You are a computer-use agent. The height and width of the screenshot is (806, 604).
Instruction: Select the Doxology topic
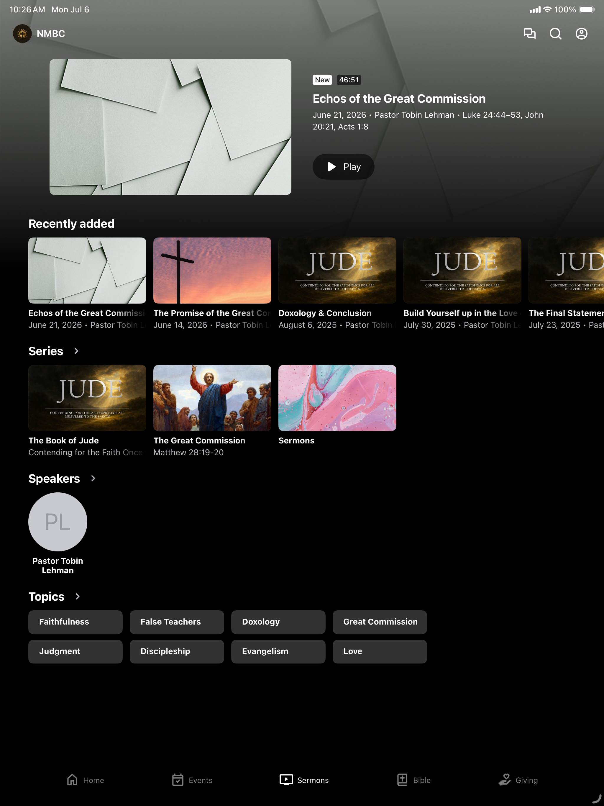coord(278,622)
